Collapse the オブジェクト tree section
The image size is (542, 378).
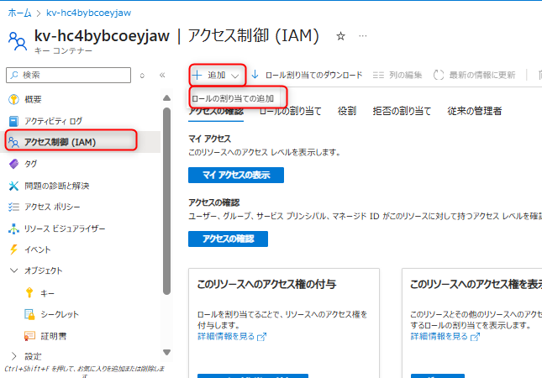click(13, 270)
